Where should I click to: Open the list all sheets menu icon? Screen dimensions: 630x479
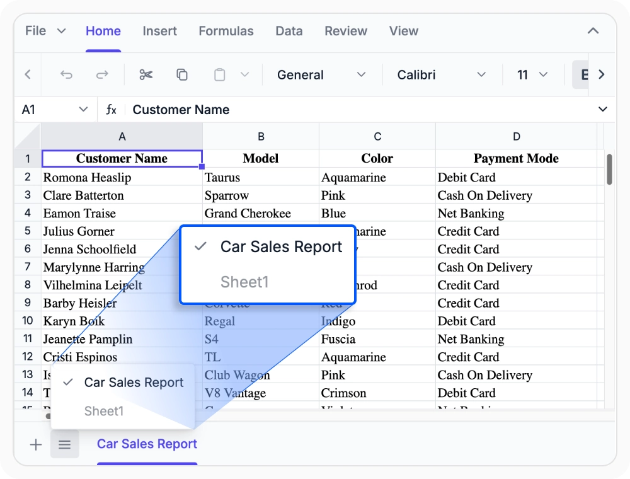pos(65,444)
